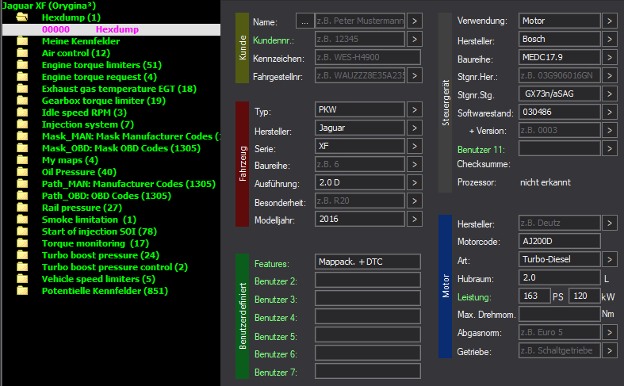Click into the + Version input field

coord(560,130)
